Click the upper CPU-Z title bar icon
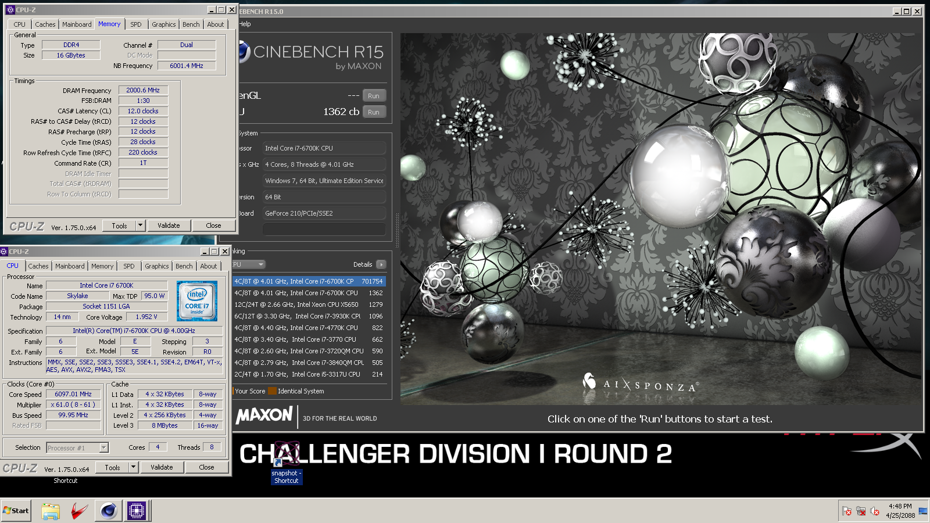 point(10,10)
